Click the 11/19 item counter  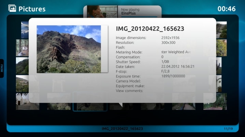tap(228, 129)
